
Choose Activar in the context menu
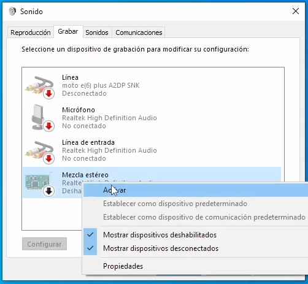(196, 190)
